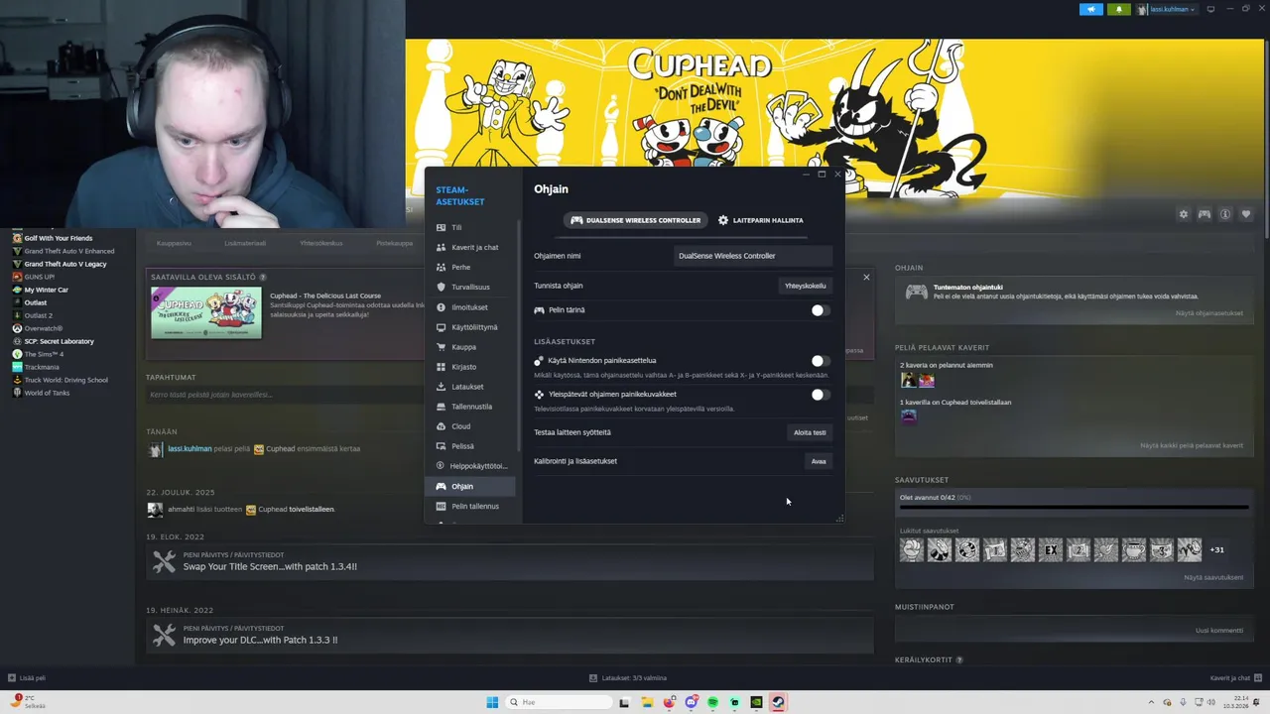Click the Windows taskbar search box
Screen dimensions: 1270x714
pyautogui.click(x=557, y=702)
